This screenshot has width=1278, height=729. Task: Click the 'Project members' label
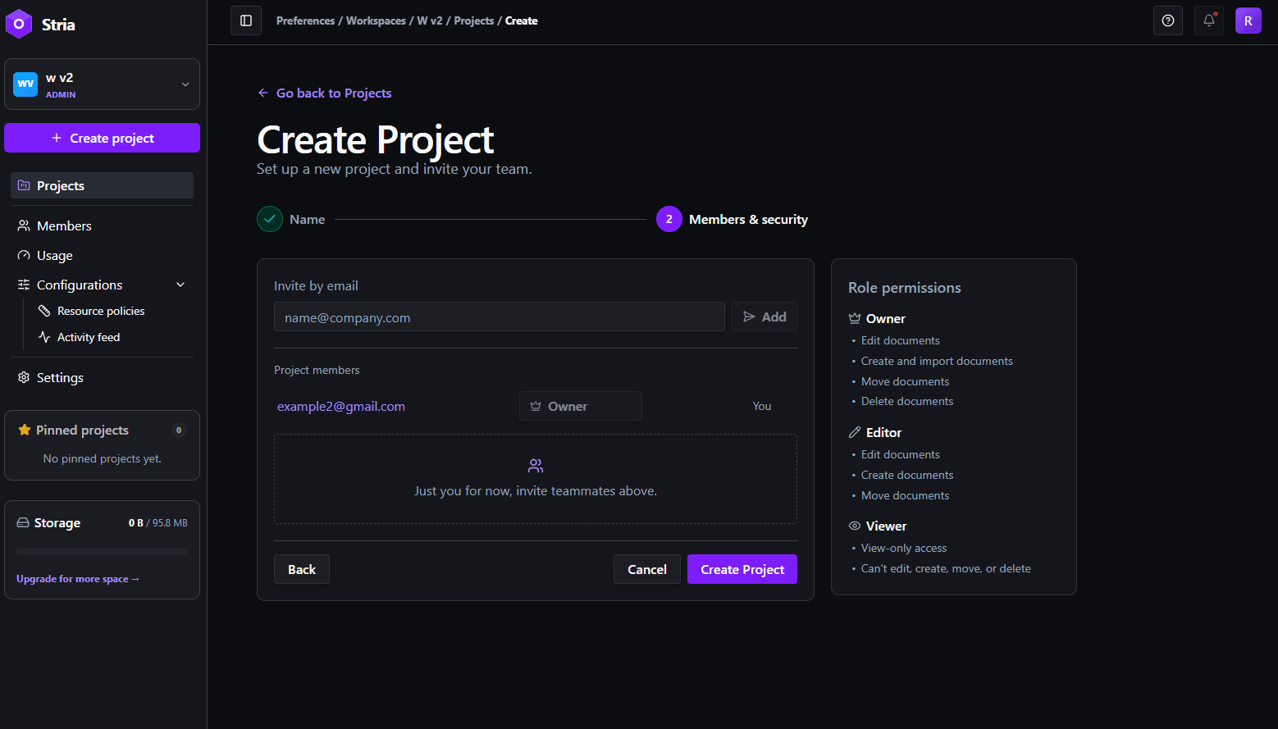(317, 370)
